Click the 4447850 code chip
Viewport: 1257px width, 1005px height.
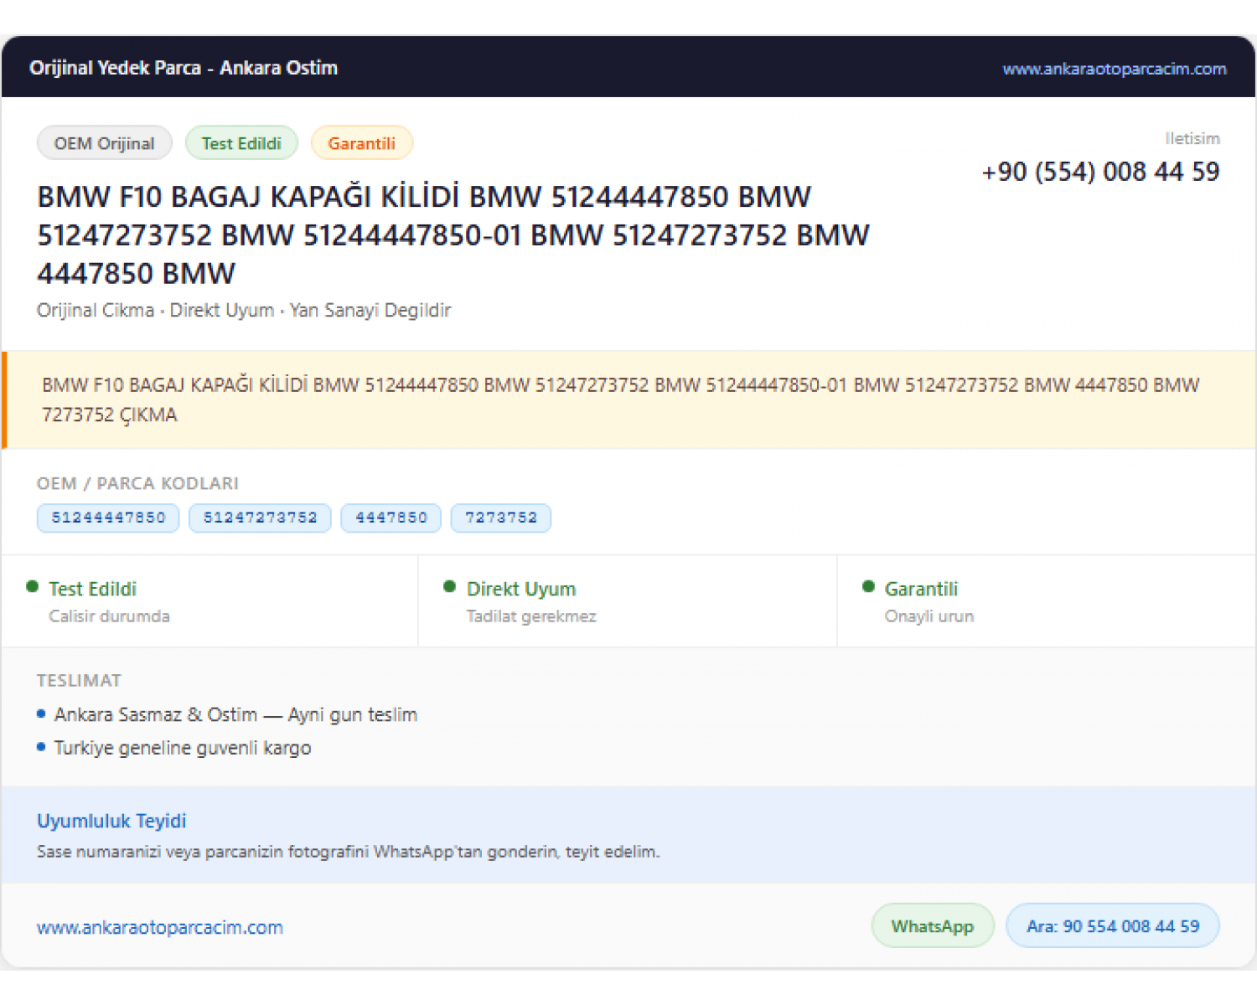(391, 518)
